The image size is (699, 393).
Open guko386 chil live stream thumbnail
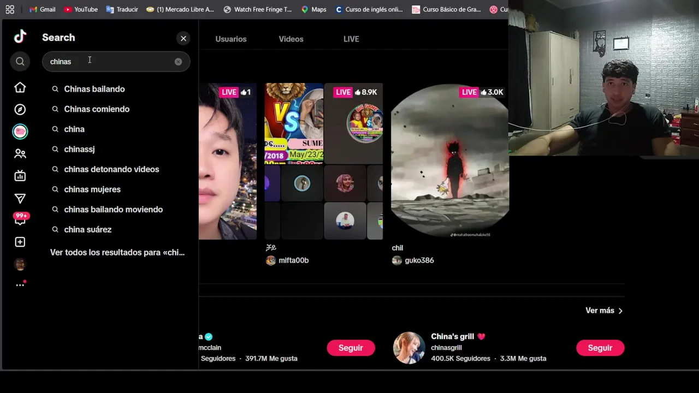(450, 162)
